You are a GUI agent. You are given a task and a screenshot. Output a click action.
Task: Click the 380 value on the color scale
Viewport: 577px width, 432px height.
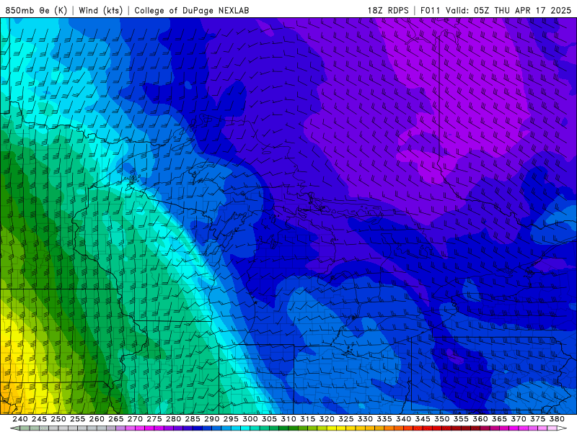pyautogui.click(x=557, y=419)
